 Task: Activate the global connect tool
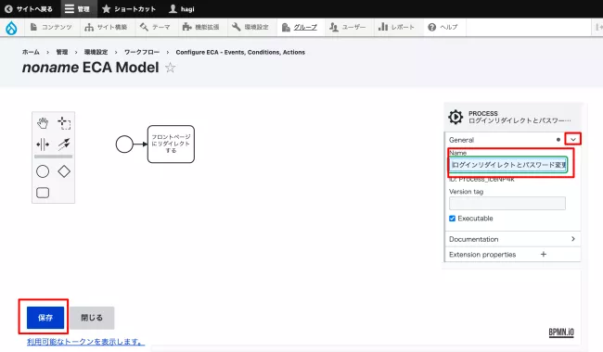64,145
